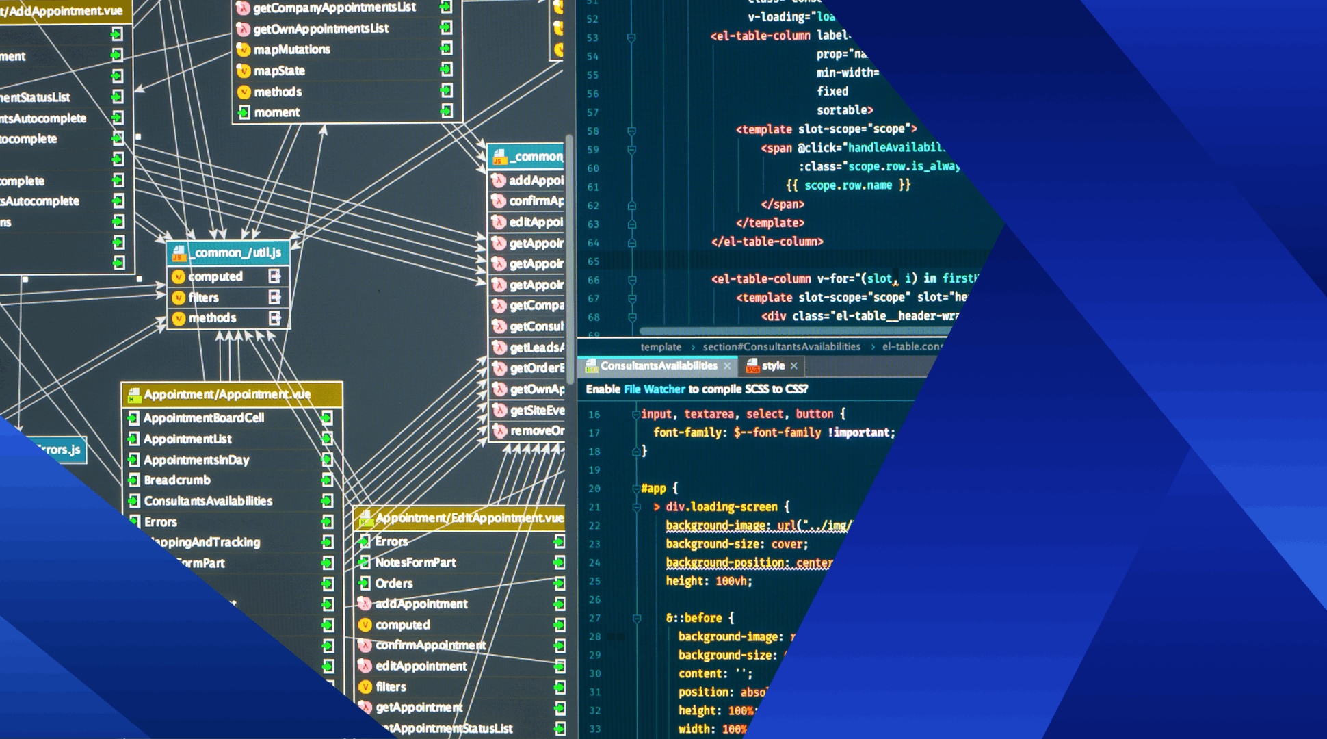Click the style tab file icon

pyautogui.click(x=752, y=366)
